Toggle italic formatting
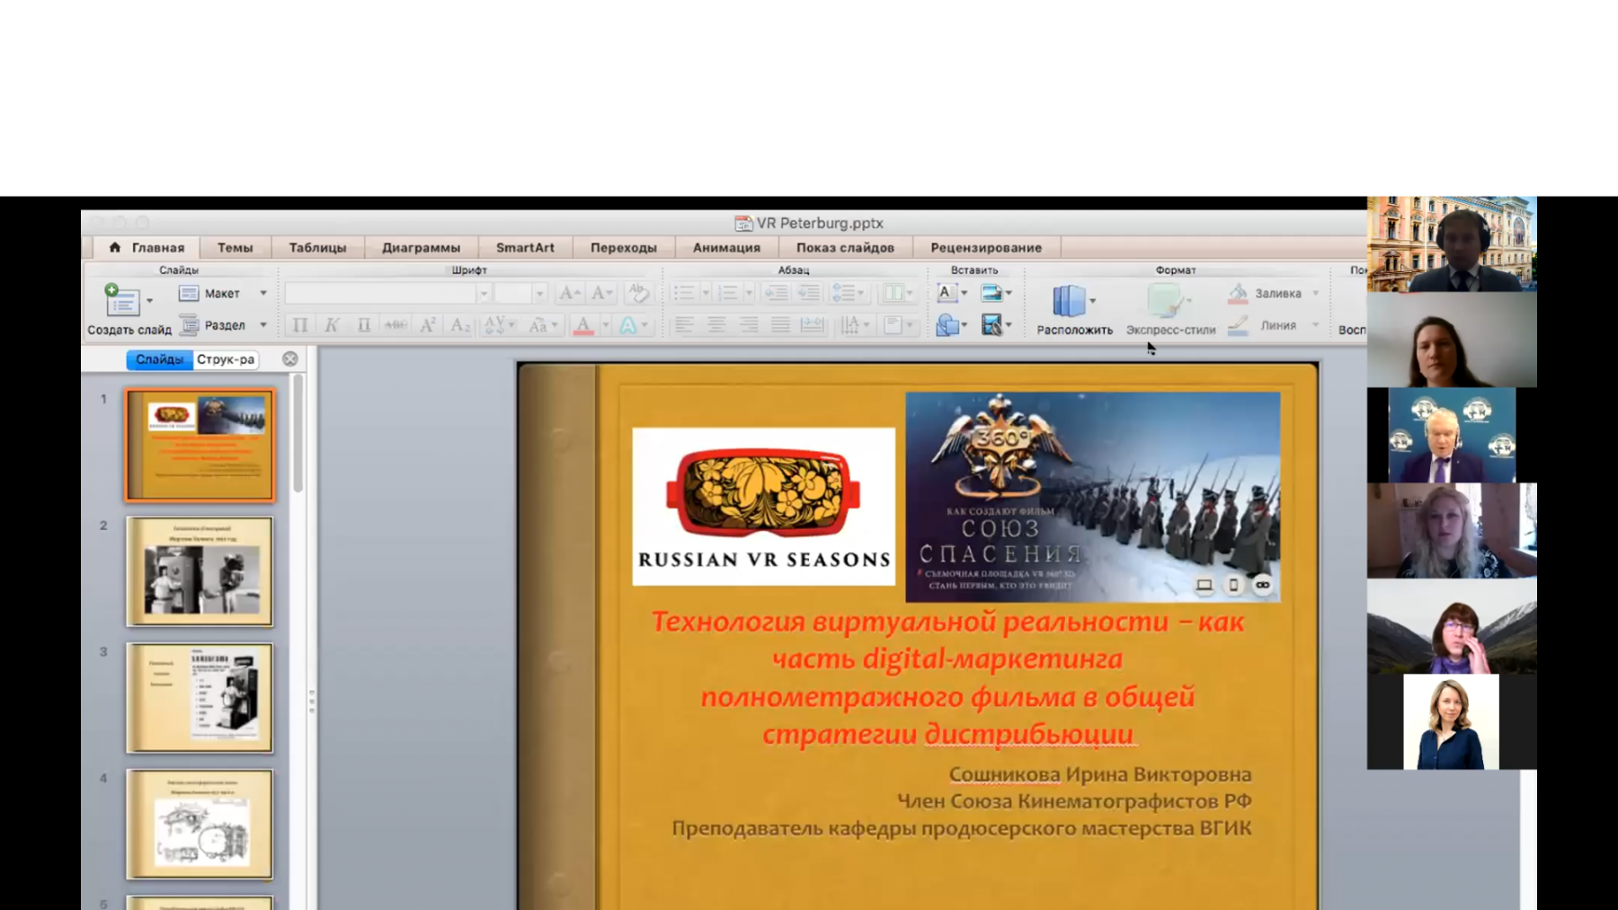The image size is (1618, 910). point(332,325)
